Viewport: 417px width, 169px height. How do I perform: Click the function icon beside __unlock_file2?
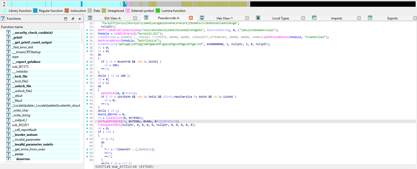pyautogui.click(x=8, y=91)
